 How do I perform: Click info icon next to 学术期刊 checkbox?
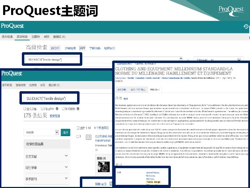(x=78, y=109)
